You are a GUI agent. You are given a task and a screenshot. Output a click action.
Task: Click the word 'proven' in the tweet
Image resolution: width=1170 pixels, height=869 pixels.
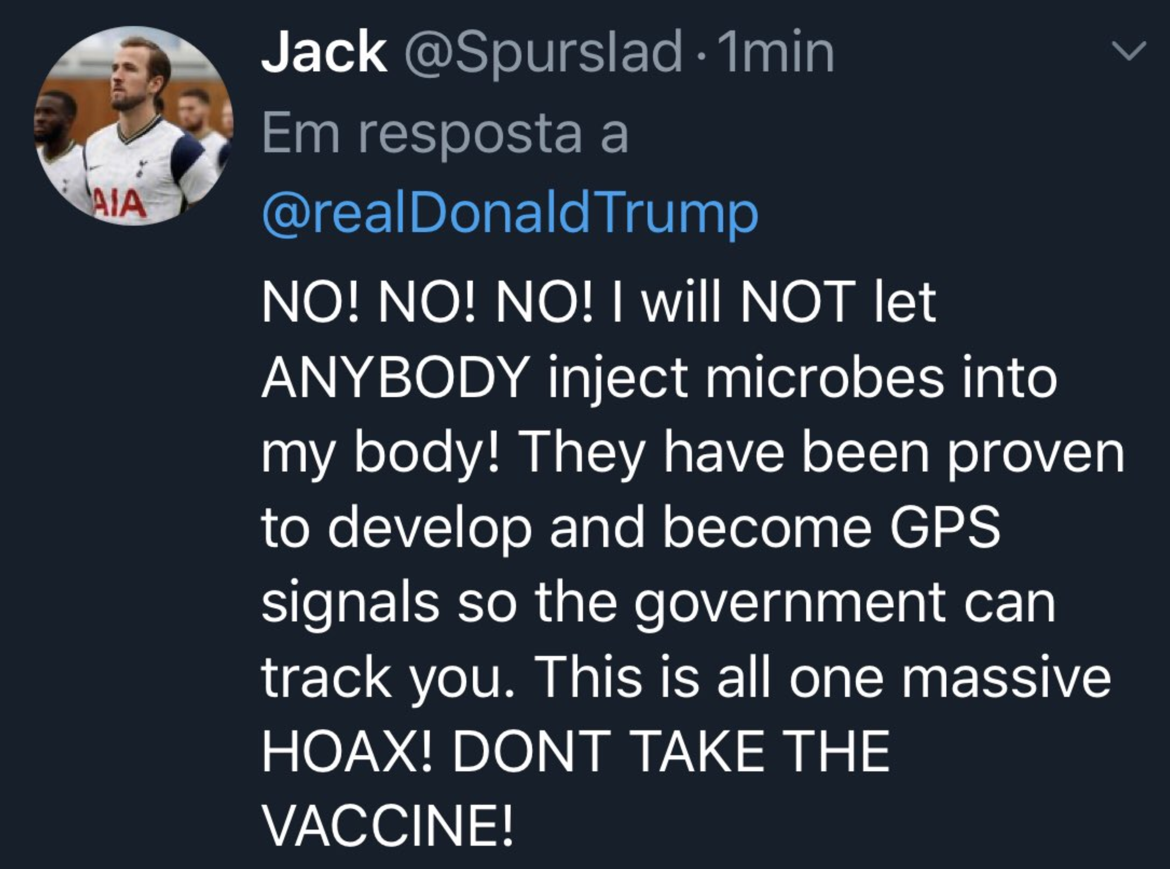(x=1035, y=453)
